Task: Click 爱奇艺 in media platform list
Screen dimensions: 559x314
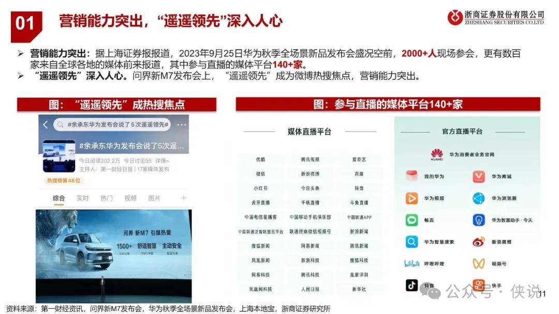Action: click(x=359, y=160)
